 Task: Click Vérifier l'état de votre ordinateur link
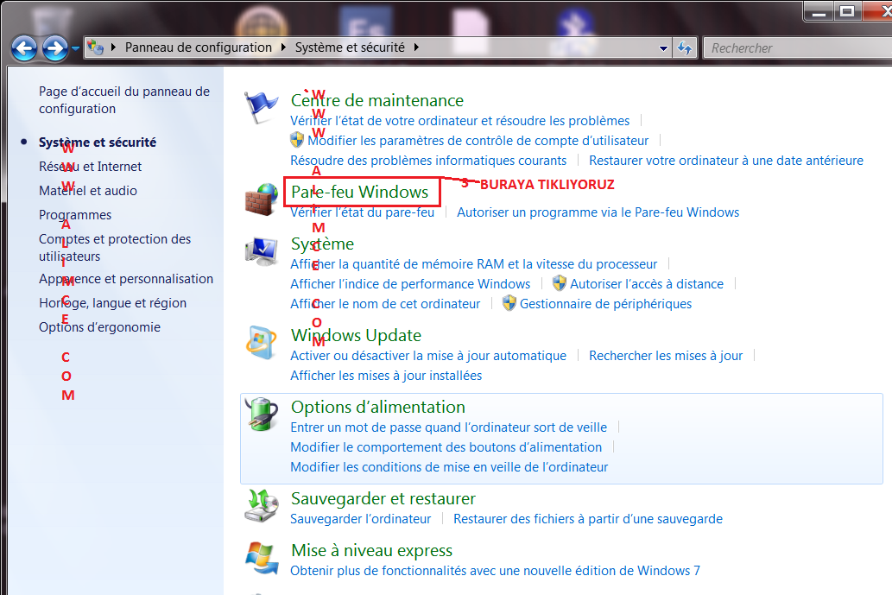459,121
